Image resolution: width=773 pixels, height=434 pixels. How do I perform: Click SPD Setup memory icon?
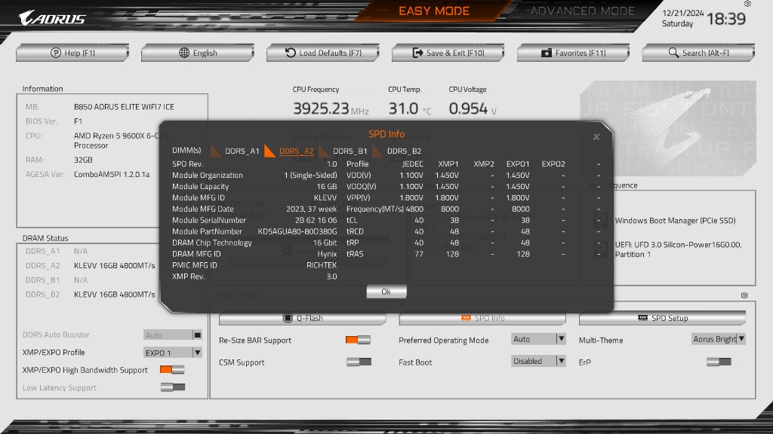point(642,318)
